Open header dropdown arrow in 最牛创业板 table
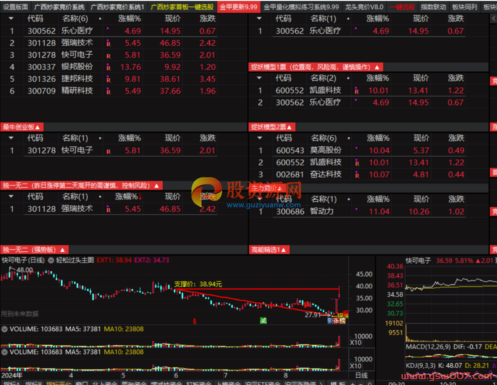 11,138
